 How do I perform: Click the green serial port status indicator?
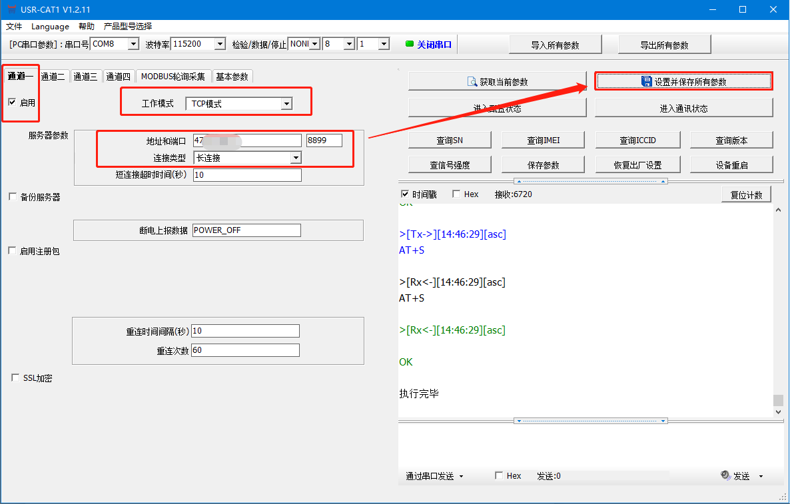click(x=410, y=45)
